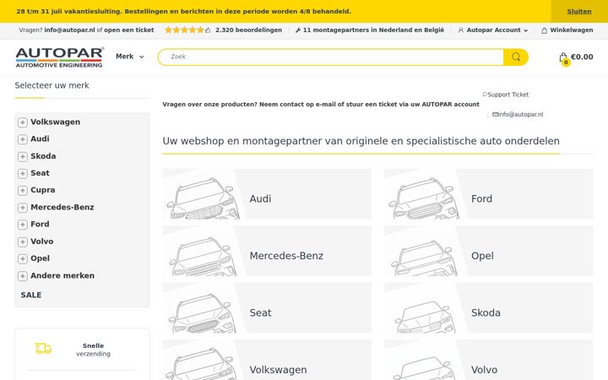Open the Volvo brand card

pyautogui.click(x=489, y=360)
